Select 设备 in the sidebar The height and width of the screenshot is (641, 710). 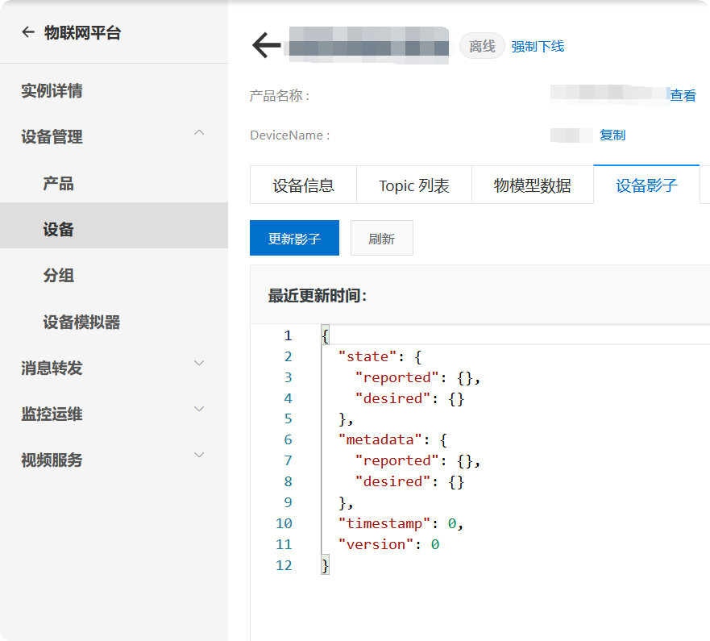(x=114, y=226)
